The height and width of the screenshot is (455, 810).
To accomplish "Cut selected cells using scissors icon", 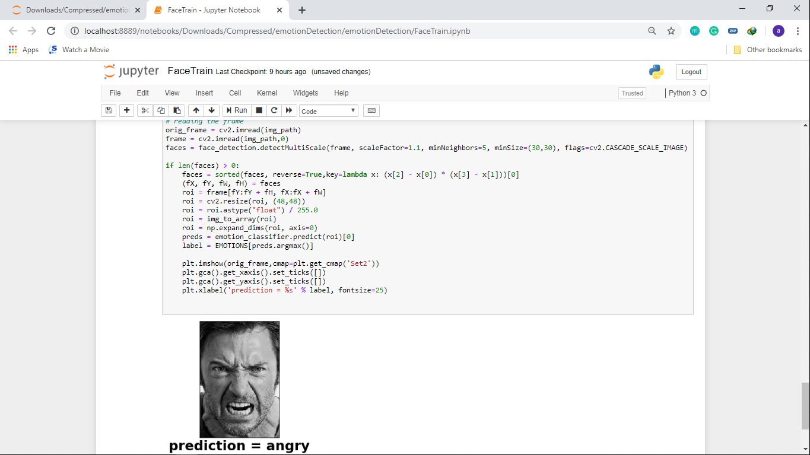I will coord(145,110).
